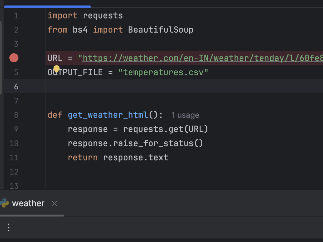Click 'requests' in the import statement

103,16
